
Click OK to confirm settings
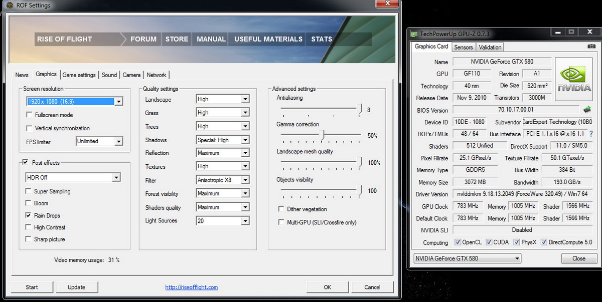point(328,287)
